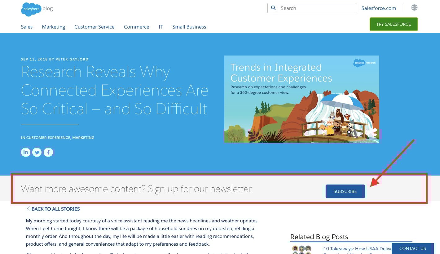440x254 pixels.
Task: Share the post on Twitter
Action: pyautogui.click(x=37, y=152)
